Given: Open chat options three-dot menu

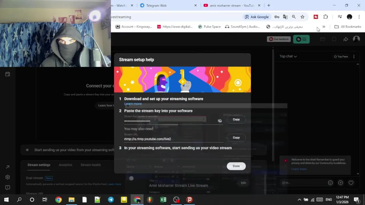Looking at the screenshot, I should [354, 57].
